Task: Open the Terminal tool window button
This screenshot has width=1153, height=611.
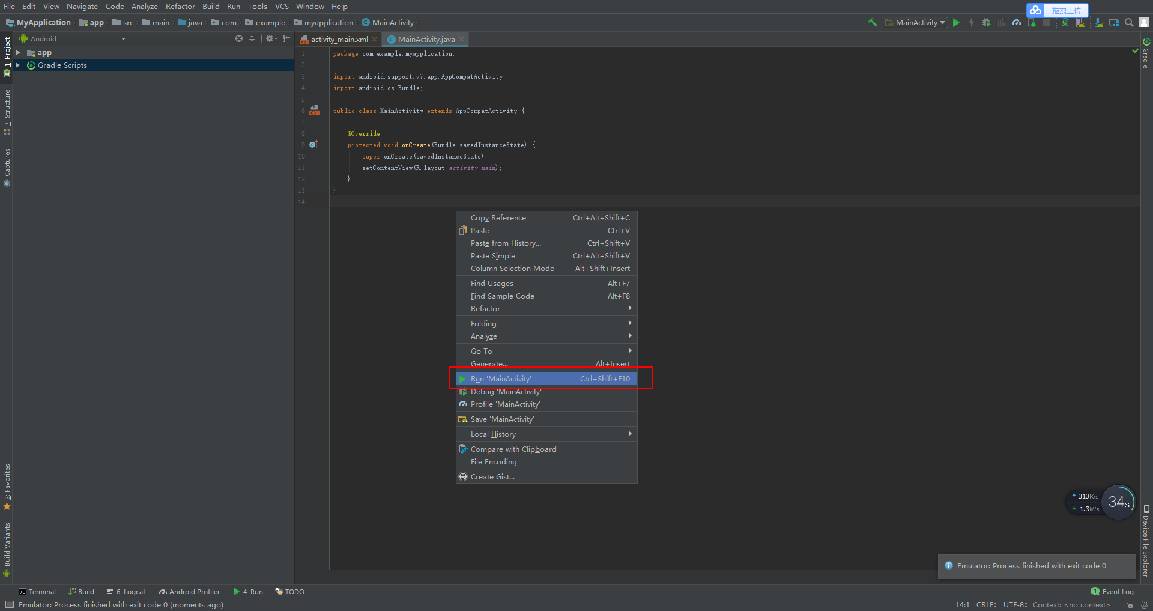Action: point(37,592)
